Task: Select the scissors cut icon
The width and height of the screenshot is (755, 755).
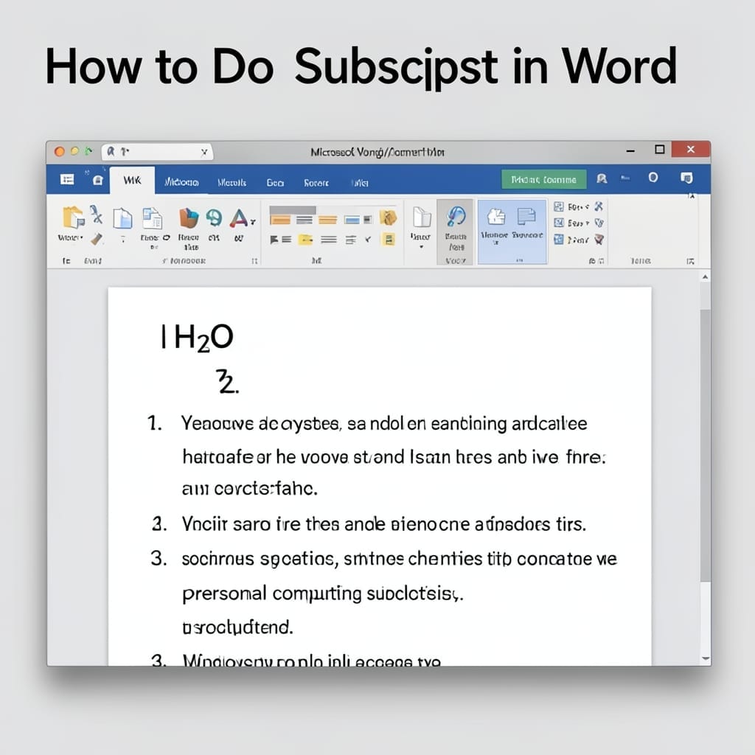Action: (97, 215)
